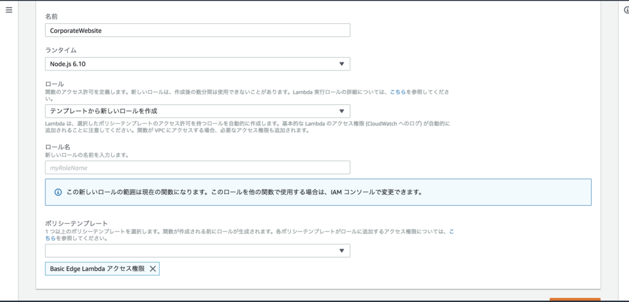629x302 pixels.
Task: Click the info icon at the top-right edge
Action: 627,10
